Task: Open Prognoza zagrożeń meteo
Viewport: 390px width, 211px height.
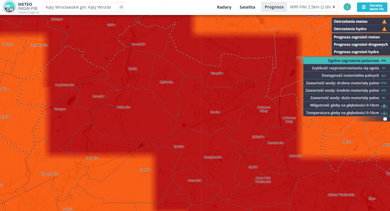Action: click(361, 37)
